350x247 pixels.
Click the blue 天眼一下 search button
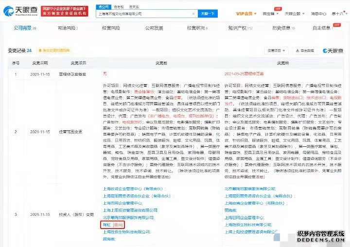coord(208,14)
